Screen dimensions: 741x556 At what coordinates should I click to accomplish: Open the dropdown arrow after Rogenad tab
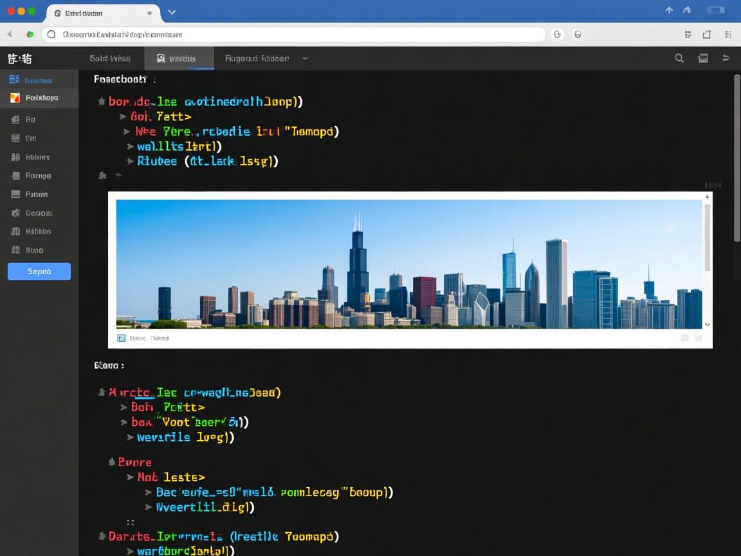306,59
